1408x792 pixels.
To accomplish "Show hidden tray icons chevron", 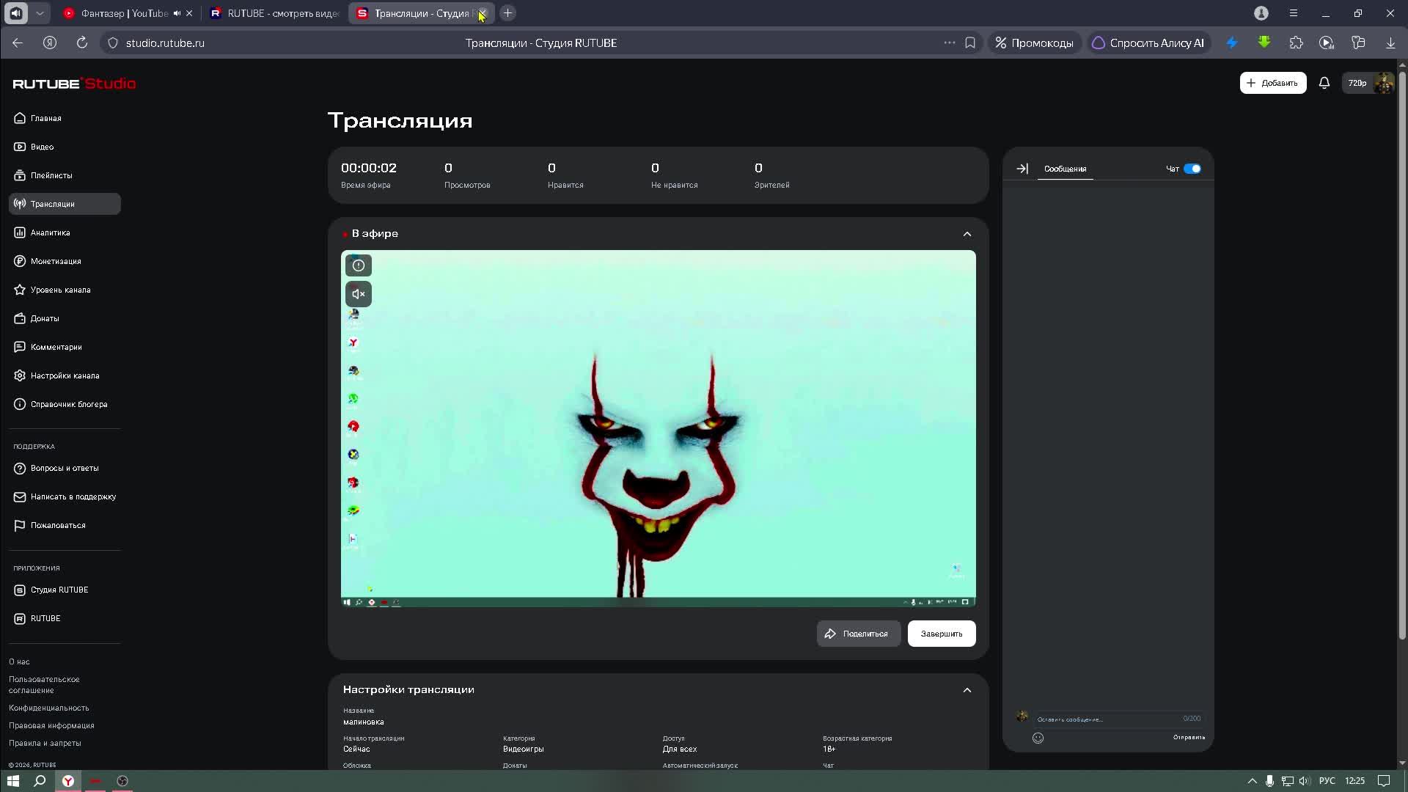I will click(x=1252, y=781).
